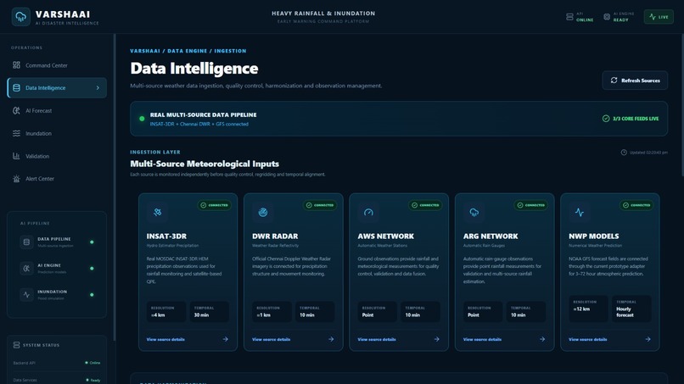Click the main page vertical scrollbar
Image resolution: width=684 pixels, height=384 pixels.
pos(682,105)
